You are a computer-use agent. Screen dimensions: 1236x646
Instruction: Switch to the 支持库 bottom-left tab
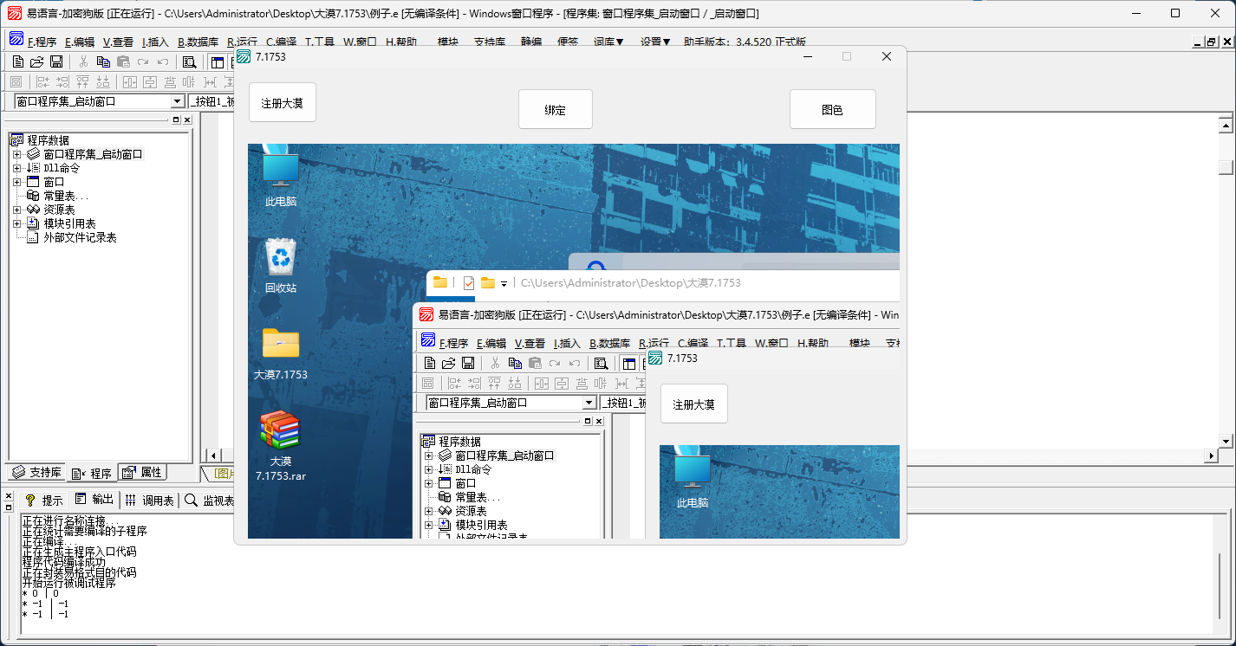(x=36, y=473)
